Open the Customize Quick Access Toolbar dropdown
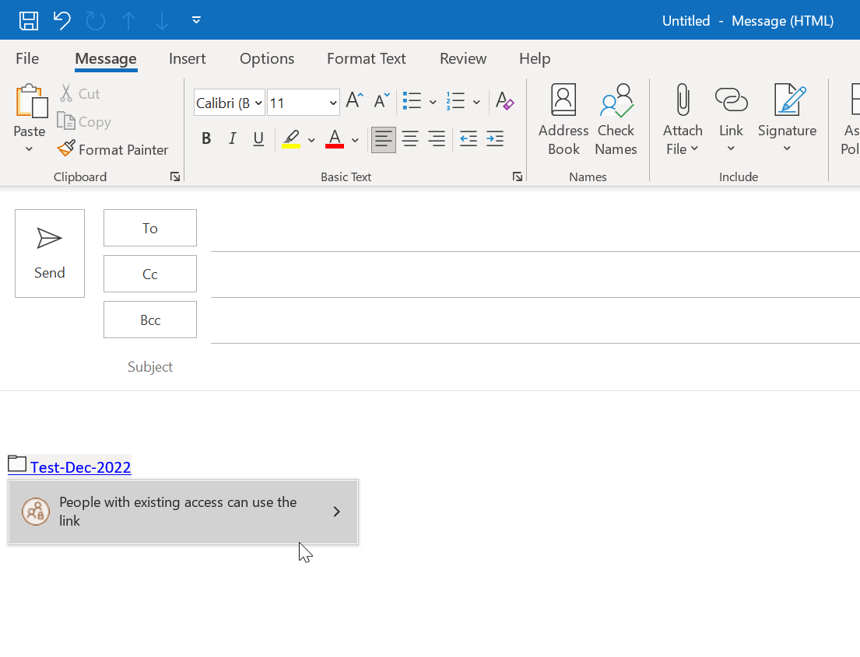Viewport: 860px width, 657px height. [x=196, y=21]
